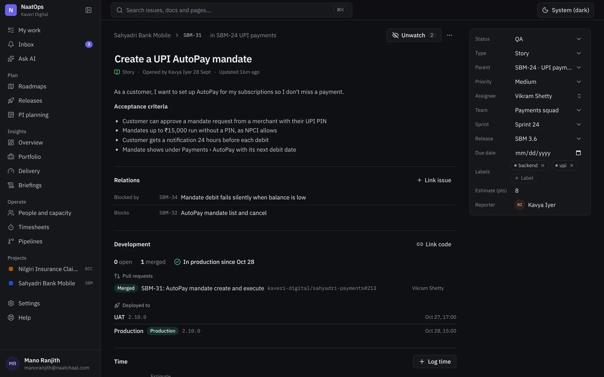This screenshot has height=377, width=604.
Task: Open My work from sidebar
Action: pos(50,30)
